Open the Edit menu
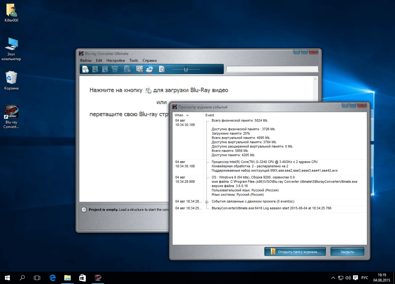Image resolution: width=395 pixels, height=284 pixels. [99, 61]
